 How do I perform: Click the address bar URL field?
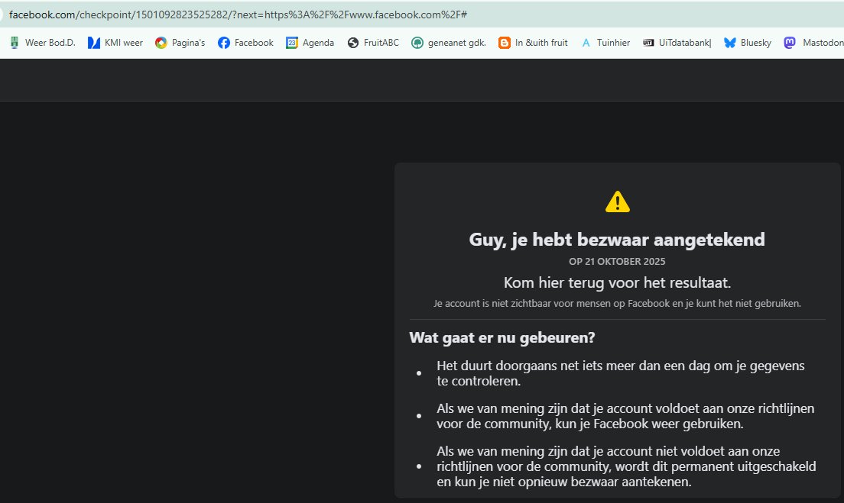pyautogui.click(x=422, y=15)
